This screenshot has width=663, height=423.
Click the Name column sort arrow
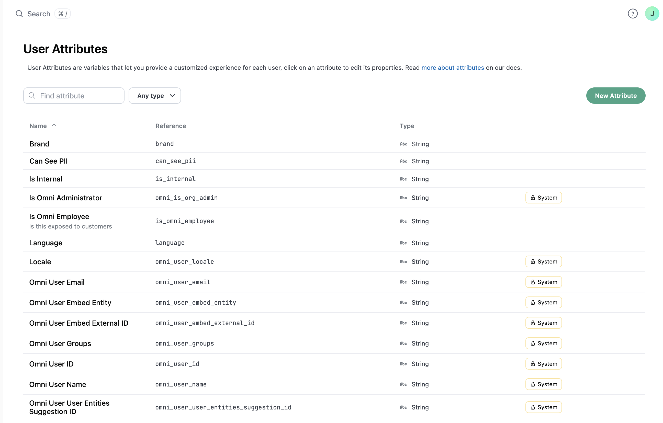(x=54, y=126)
